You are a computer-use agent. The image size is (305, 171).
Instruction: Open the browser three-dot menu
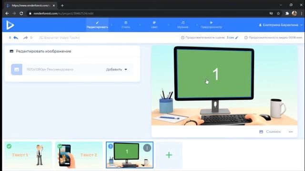click(302, 13)
